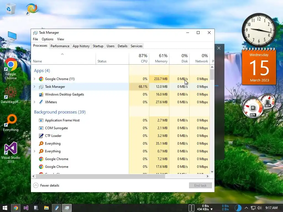
Task: Click the volume speaker tray icon
Action: click(260, 208)
